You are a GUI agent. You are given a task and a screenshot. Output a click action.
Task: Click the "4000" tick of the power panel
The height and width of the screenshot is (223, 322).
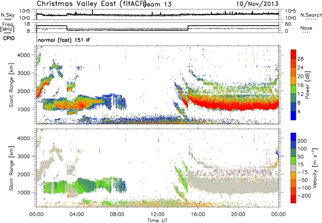[x=24, y=55]
